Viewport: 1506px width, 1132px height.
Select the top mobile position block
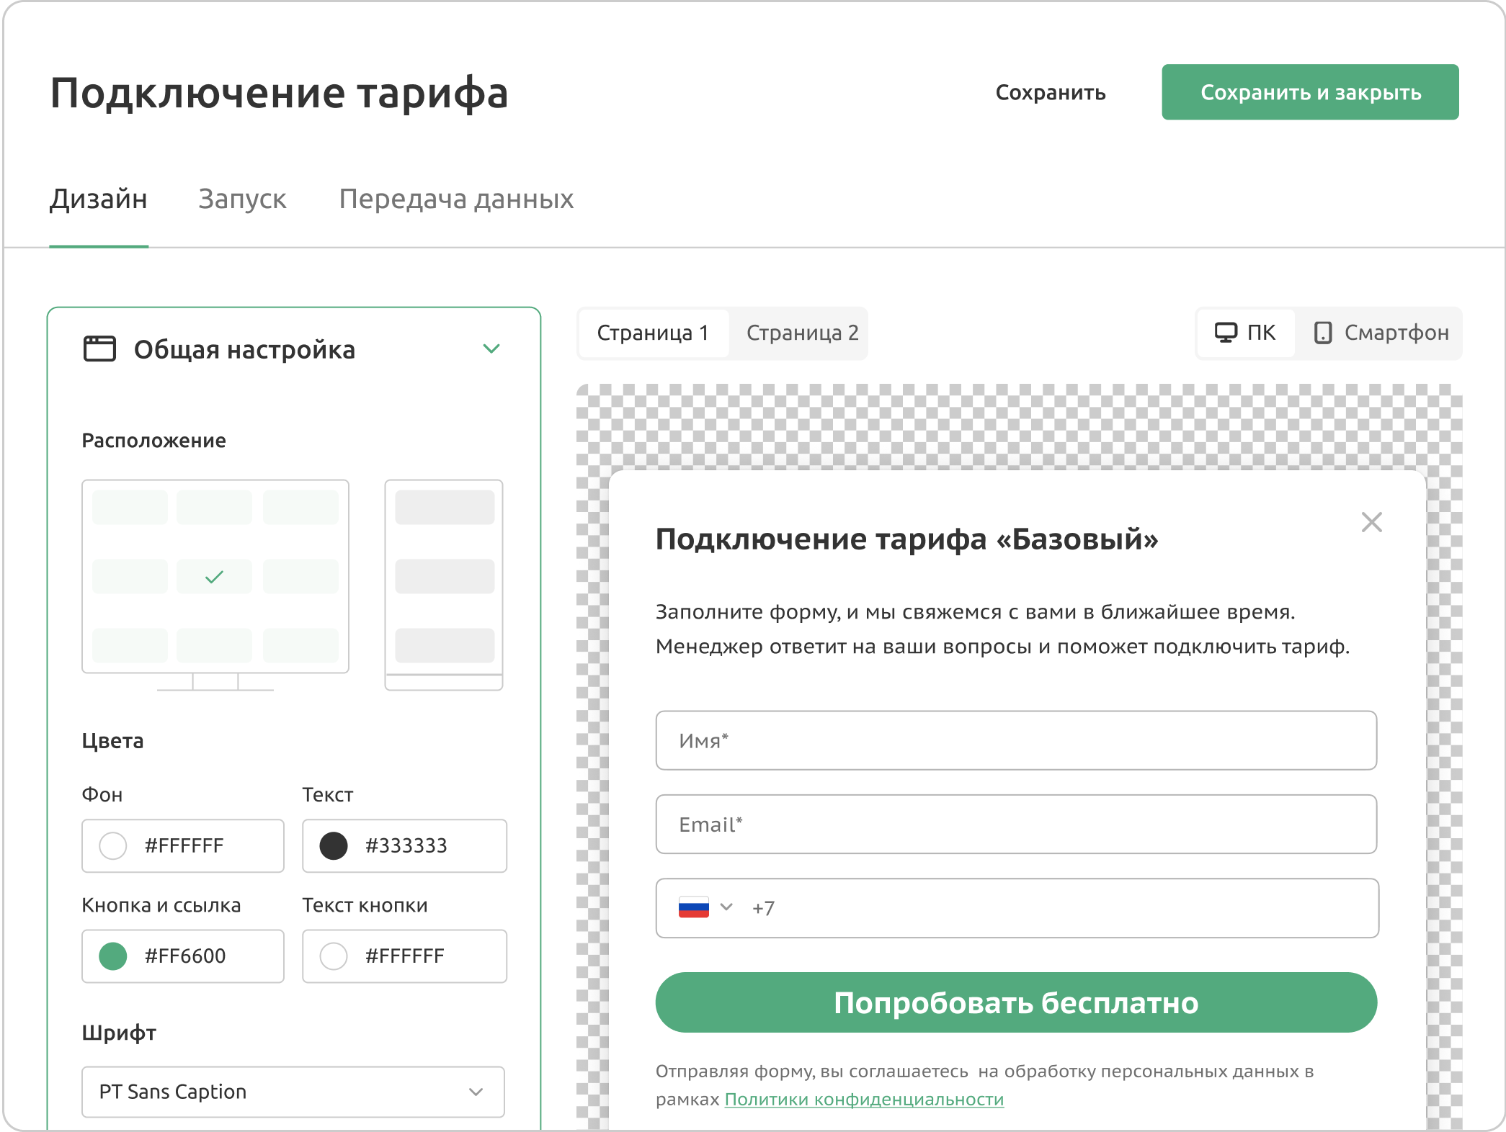click(445, 507)
